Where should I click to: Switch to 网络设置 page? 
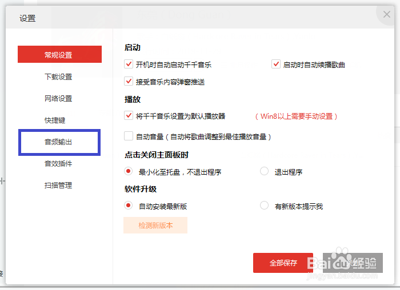(x=58, y=98)
